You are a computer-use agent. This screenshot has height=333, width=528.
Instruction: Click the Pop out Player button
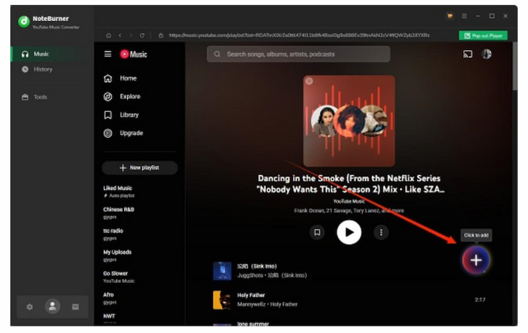tap(483, 36)
